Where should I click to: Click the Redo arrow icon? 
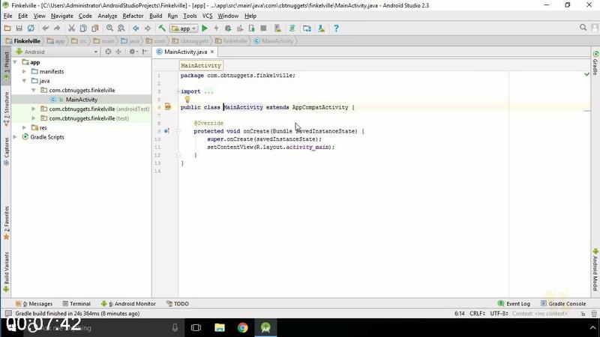coord(57,28)
